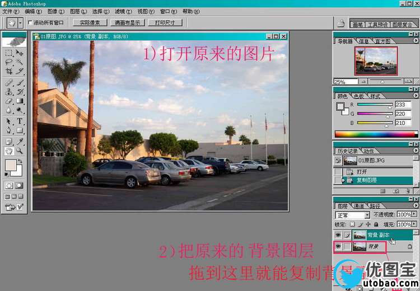Select the Dodge tool
The image size is (420, 291).
[x=19, y=110]
